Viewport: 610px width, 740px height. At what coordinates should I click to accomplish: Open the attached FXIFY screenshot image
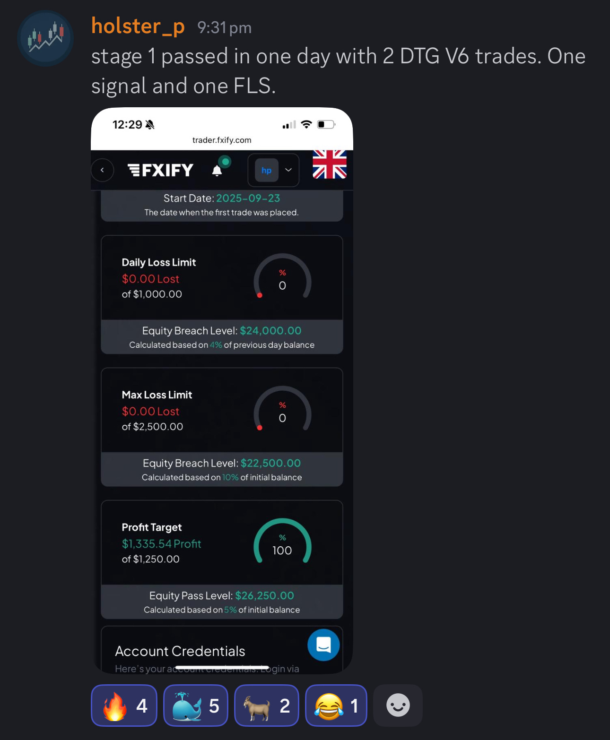pyautogui.click(x=222, y=391)
